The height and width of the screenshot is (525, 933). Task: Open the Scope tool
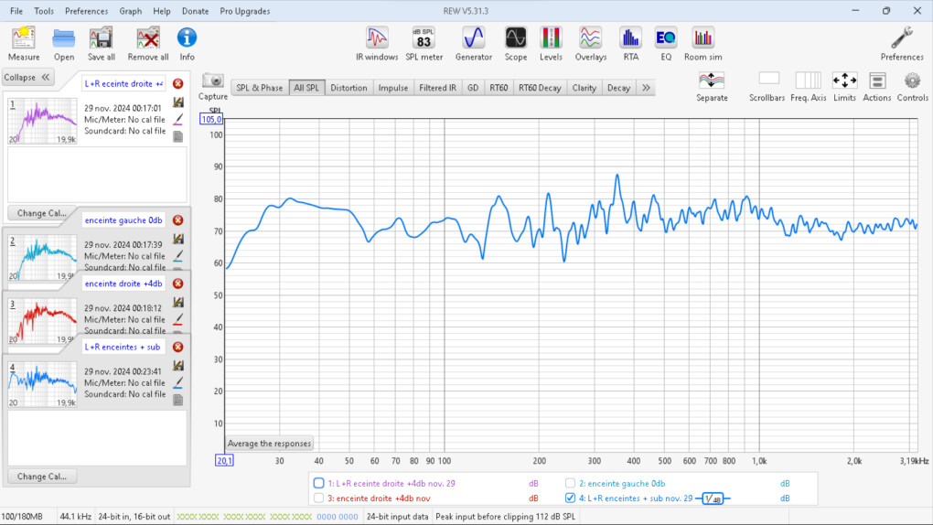point(515,44)
